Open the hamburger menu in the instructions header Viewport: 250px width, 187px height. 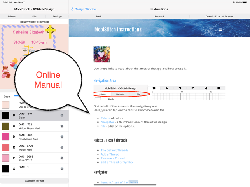tap(220, 29)
